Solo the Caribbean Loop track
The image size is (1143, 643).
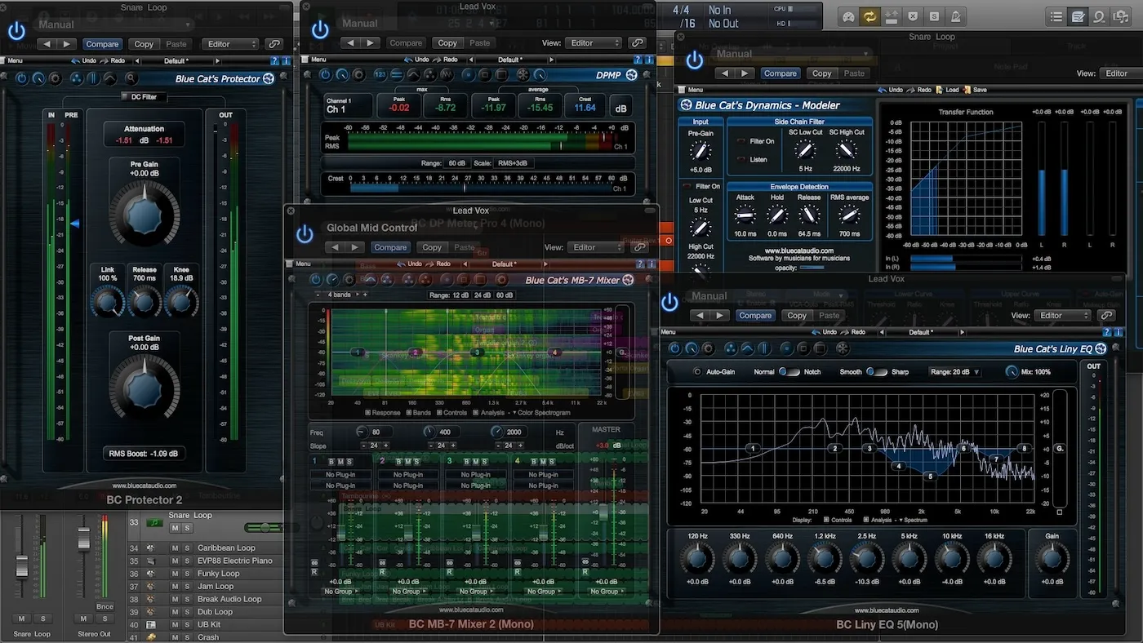187,548
